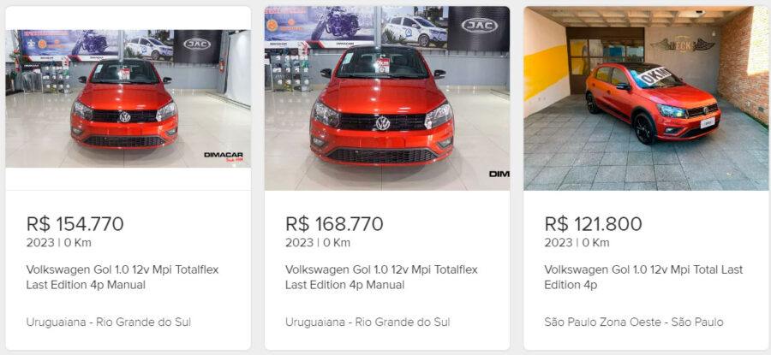Click the 2023 | 0 Km text under R$ 154.770

[x=58, y=243]
